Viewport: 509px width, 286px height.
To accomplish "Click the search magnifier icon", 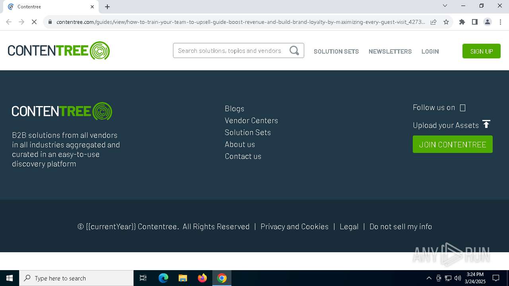I will tap(294, 50).
